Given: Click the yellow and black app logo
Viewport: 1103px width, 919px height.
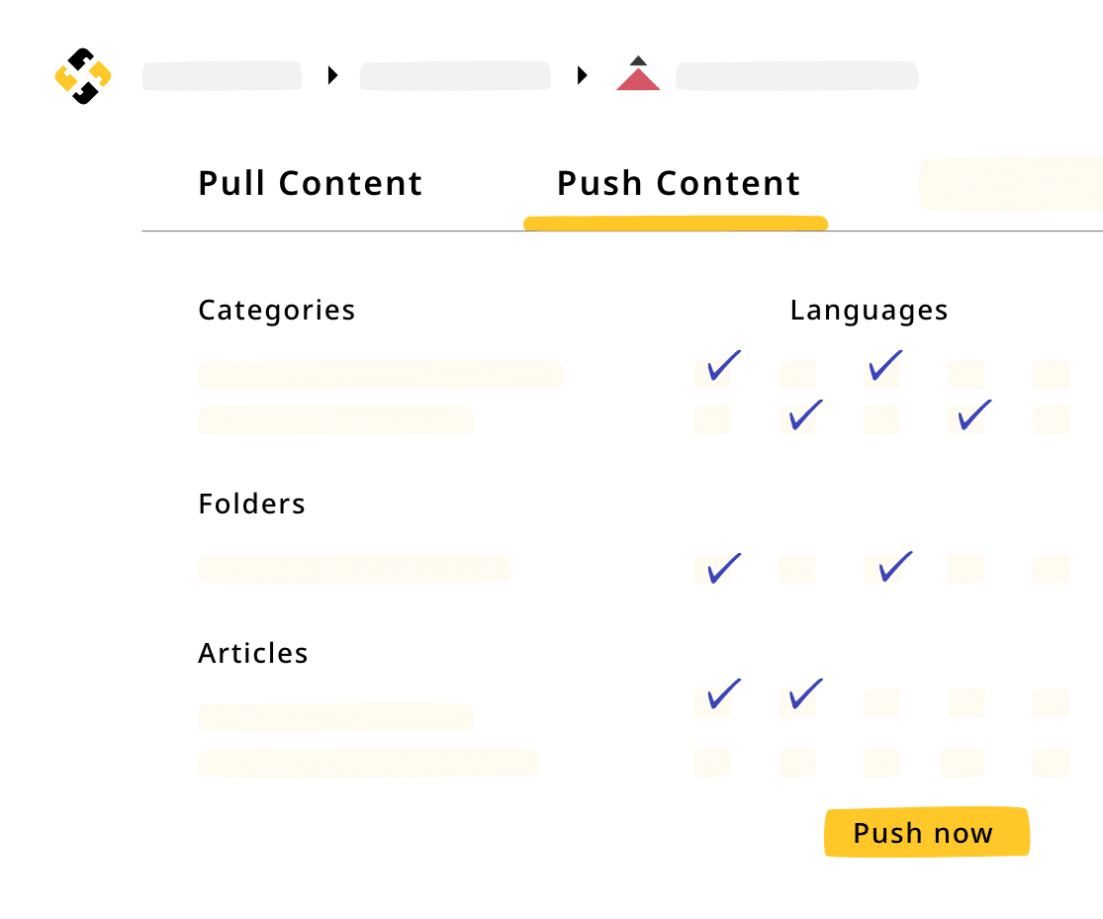Looking at the screenshot, I should pos(83,76).
